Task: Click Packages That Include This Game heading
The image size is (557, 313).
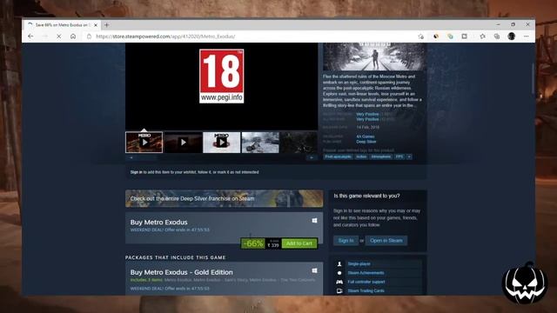Action: point(176,257)
